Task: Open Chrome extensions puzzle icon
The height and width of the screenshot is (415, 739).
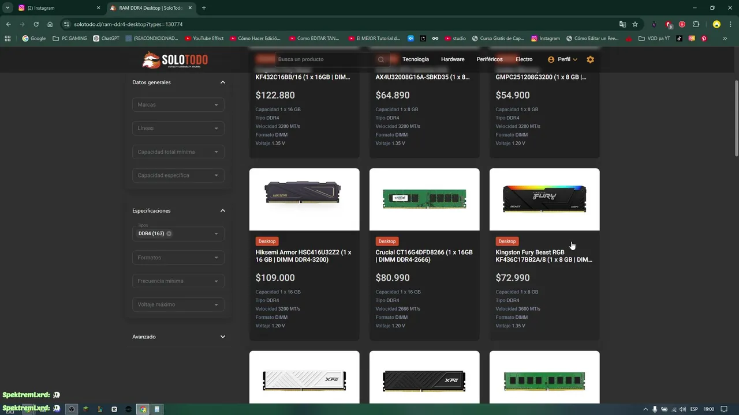Action: coord(696,24)
